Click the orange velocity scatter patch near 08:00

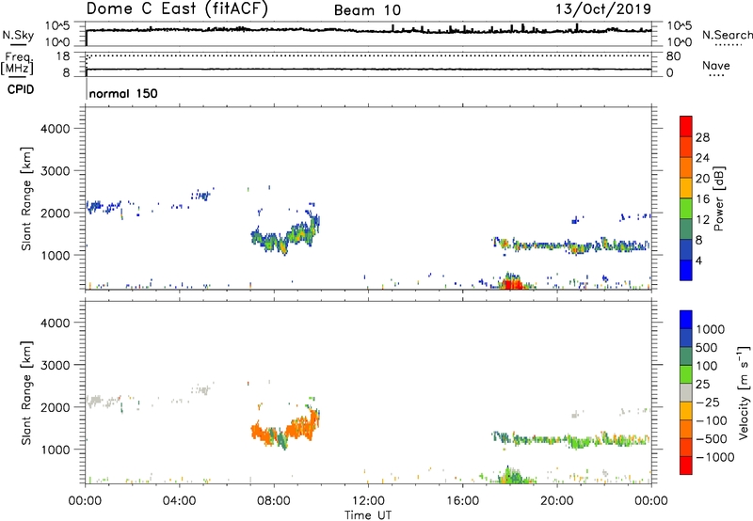click(x=284, y=429)
